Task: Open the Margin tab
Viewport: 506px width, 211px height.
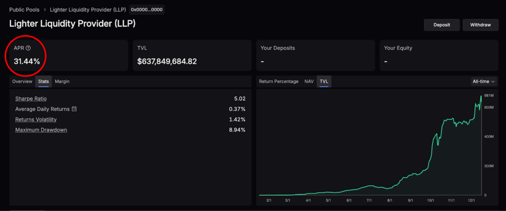Action: 62,81
